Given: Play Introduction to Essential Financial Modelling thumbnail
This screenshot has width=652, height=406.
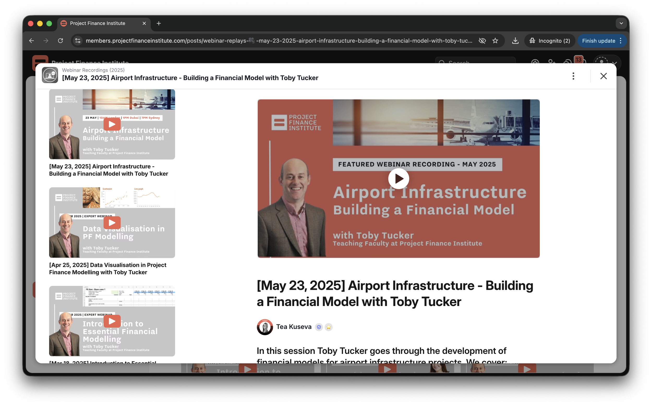Looking at the screenshot, I should tap(112, 321).
